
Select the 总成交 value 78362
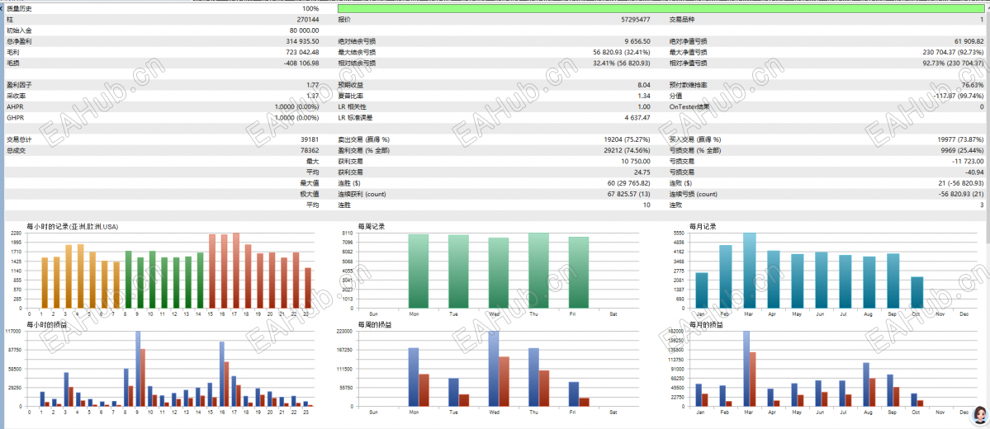(310, 150)
